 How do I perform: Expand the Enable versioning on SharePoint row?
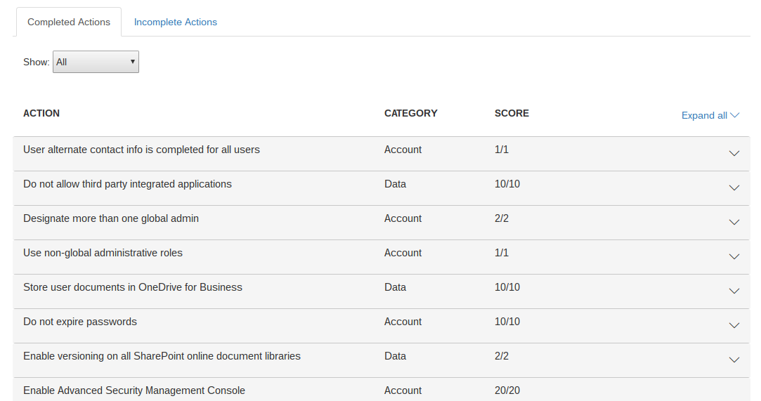[x=734, y=360]
